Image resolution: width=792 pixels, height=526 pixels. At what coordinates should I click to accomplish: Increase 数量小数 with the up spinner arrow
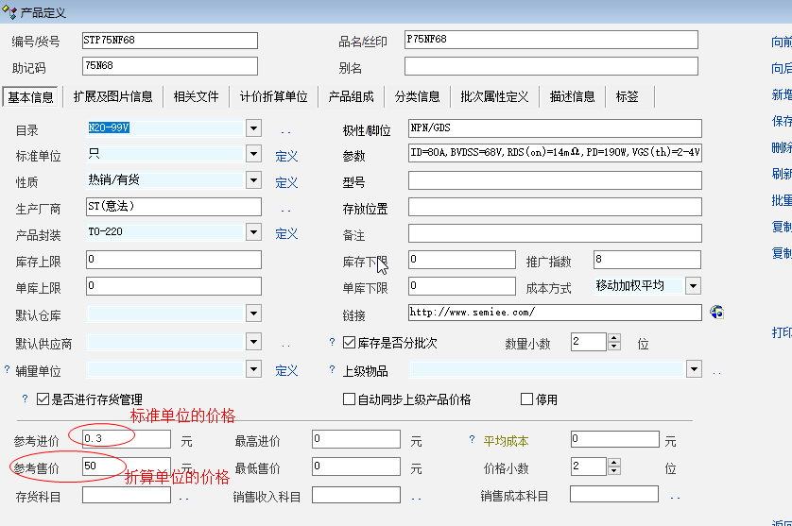(x=613, y=337)
